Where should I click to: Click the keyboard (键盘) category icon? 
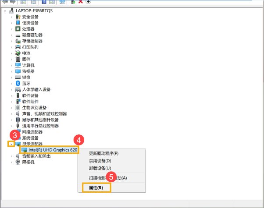pyautogui.click(x=18, y=77)
